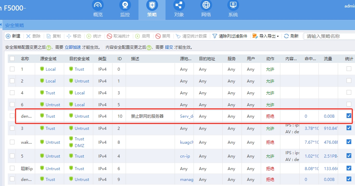This screenshot has width=355, height=186.
Task: Toggle 统计 checkbox for policy ID 10
Action: coord(349,116)
